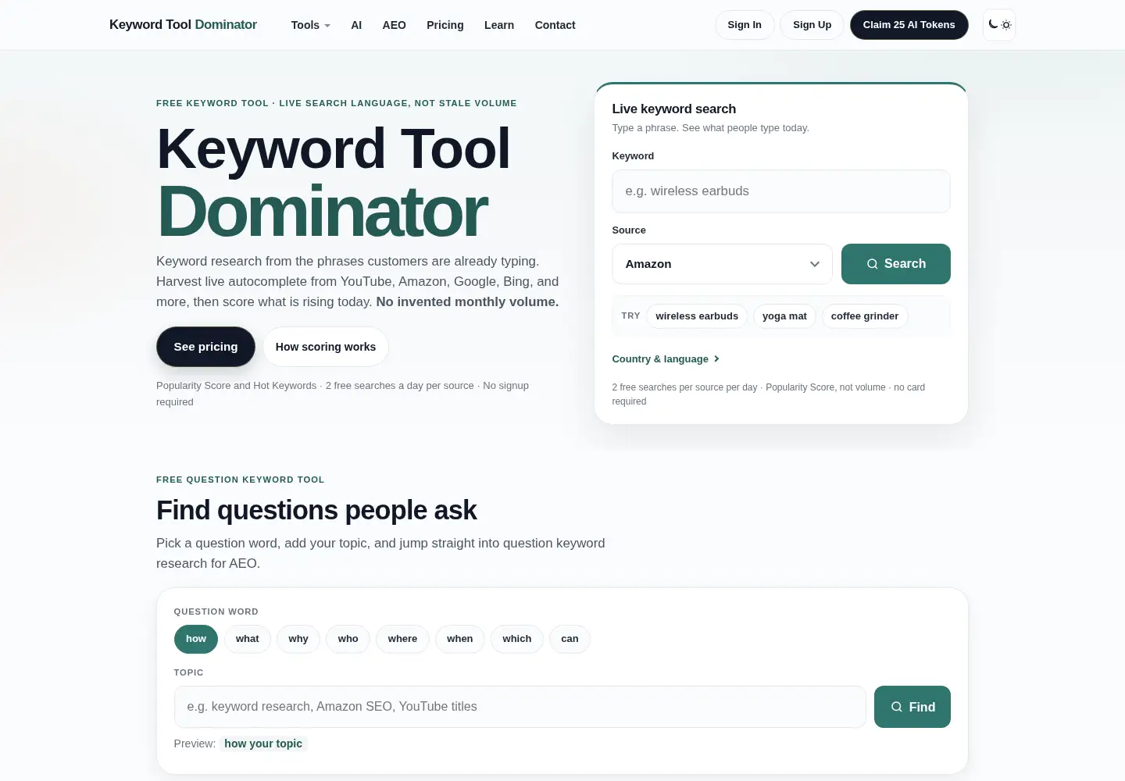Focus the Topic input field
This screenshot has width=1125, height=781.
point(520,707)
